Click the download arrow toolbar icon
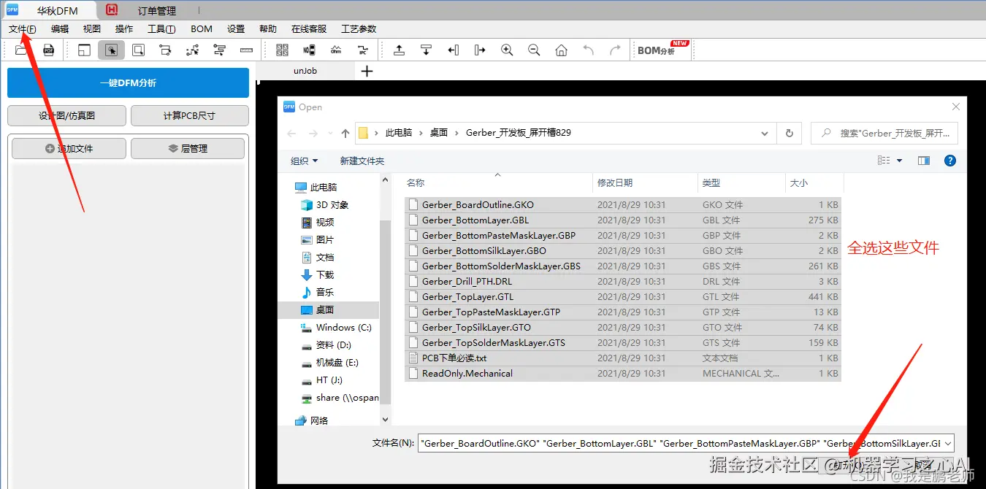 click(426, 50)
